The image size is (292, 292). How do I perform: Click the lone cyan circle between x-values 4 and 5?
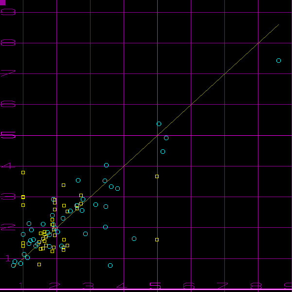(134, 238)
